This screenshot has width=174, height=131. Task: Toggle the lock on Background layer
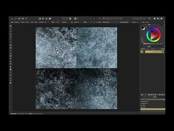tap(163, 52)
